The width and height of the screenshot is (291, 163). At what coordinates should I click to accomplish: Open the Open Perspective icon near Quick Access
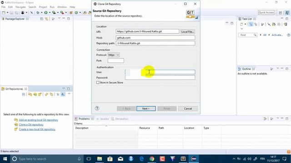(281, 13)
